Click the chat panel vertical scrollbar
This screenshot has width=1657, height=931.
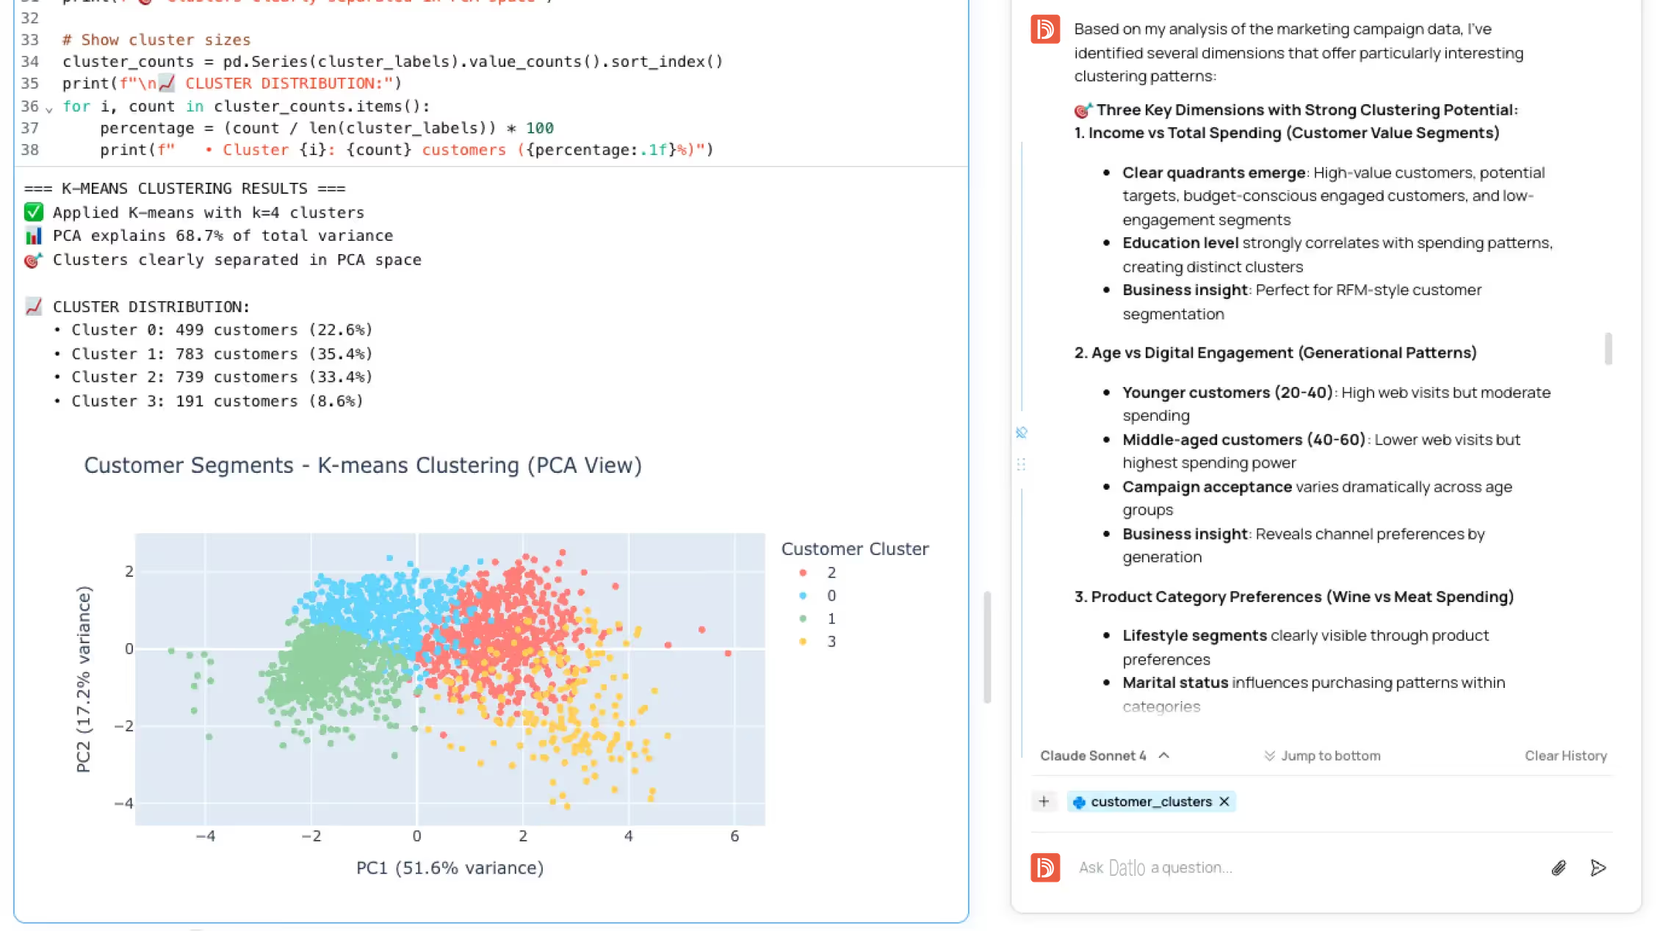[x=1608, y=349]
